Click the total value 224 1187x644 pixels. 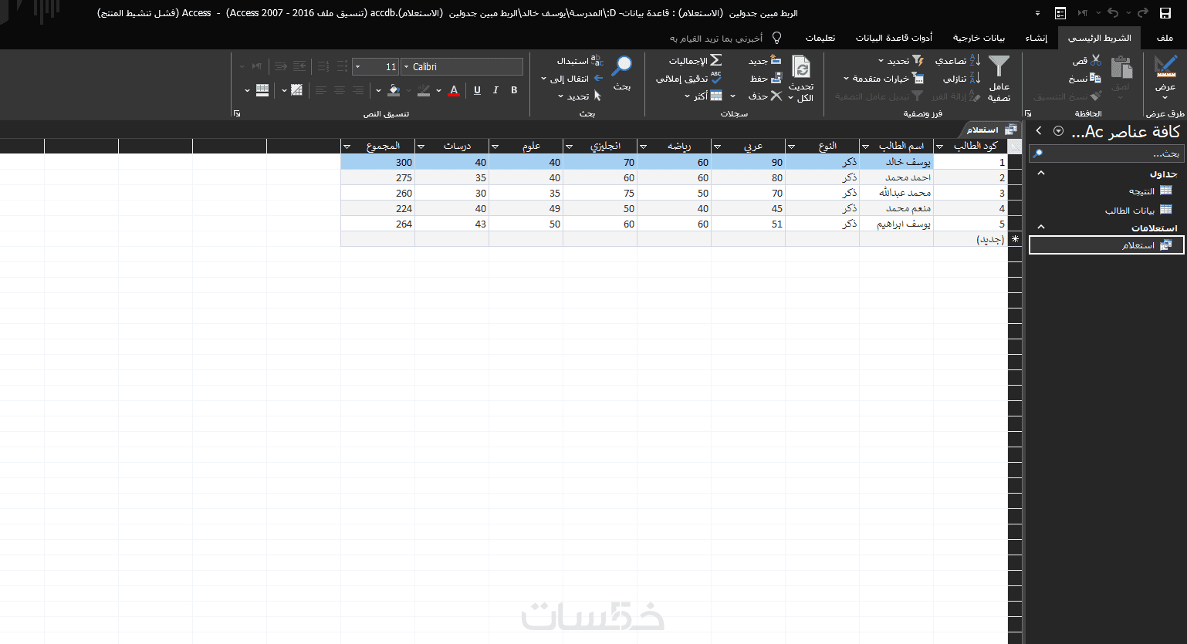coord(378,208)
